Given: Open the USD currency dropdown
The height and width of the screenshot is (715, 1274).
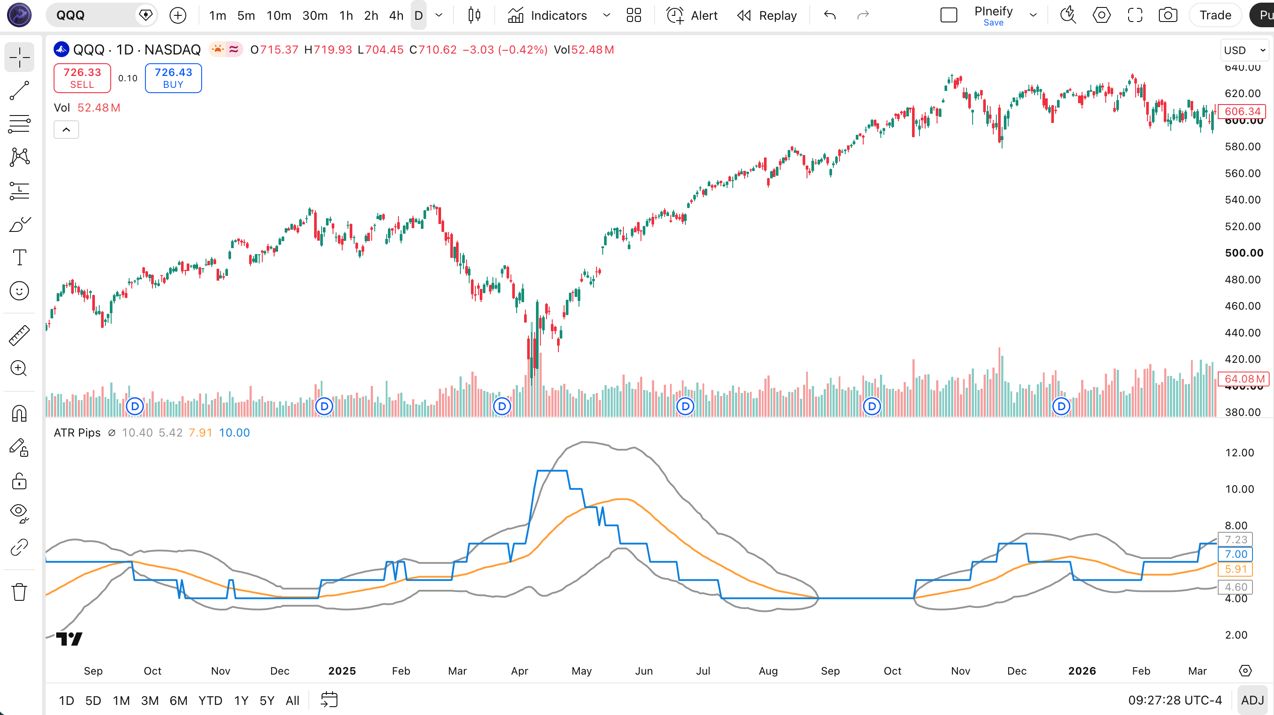Looking at the screenshot, I should coord(1244,50).
